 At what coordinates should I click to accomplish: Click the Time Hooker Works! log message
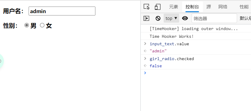(172, 36)
